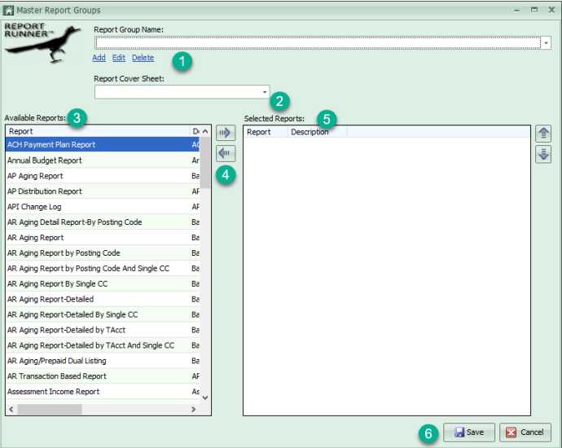Select AR Transaction Based Report row
This screenshot has width=562, height=448.
[x=103, y=376]
